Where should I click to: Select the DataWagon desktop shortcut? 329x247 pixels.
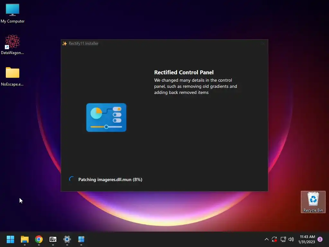pos(13,44)
